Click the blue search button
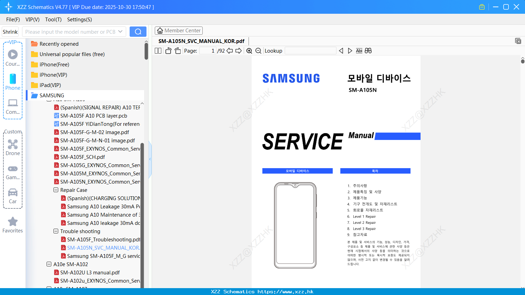Screen dimensions: 525x295 coord(138,32)
